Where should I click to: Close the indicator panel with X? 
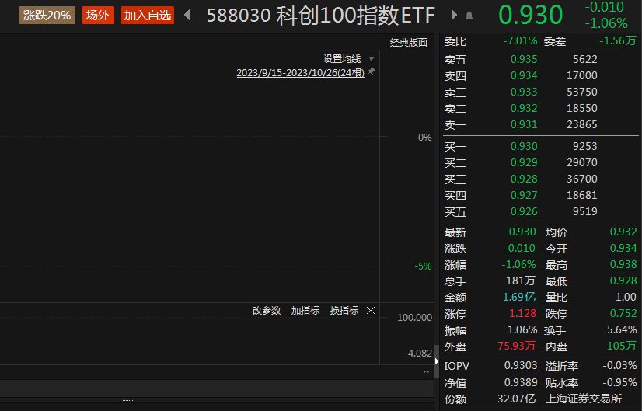coord(371,310)
